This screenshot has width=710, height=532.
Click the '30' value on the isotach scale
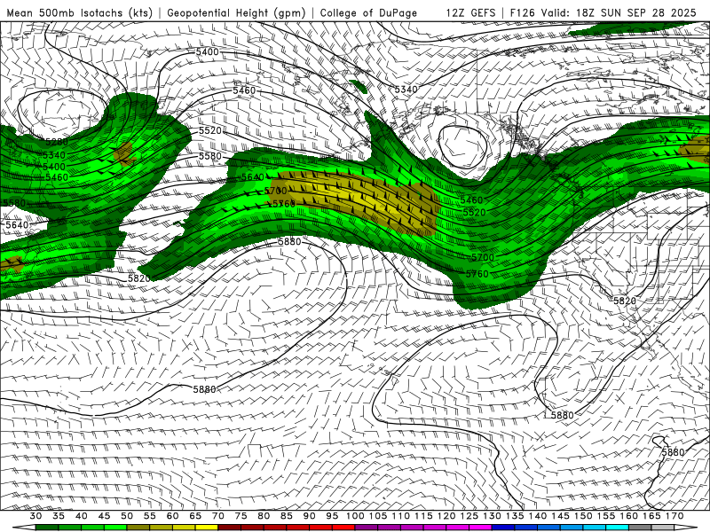point(35,516)
